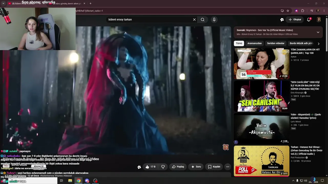328x184 pixels.
Task: Click the Bordo Müzik channel avatar below the video
Action: pos(6,166)
